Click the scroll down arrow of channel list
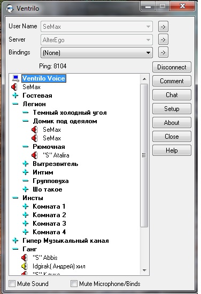 tap(144, 270)
